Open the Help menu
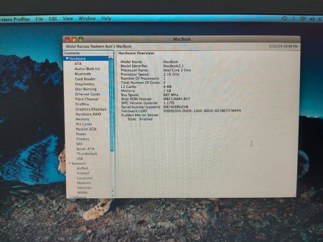This screenshot has width=323, height=242. point(106,19)
